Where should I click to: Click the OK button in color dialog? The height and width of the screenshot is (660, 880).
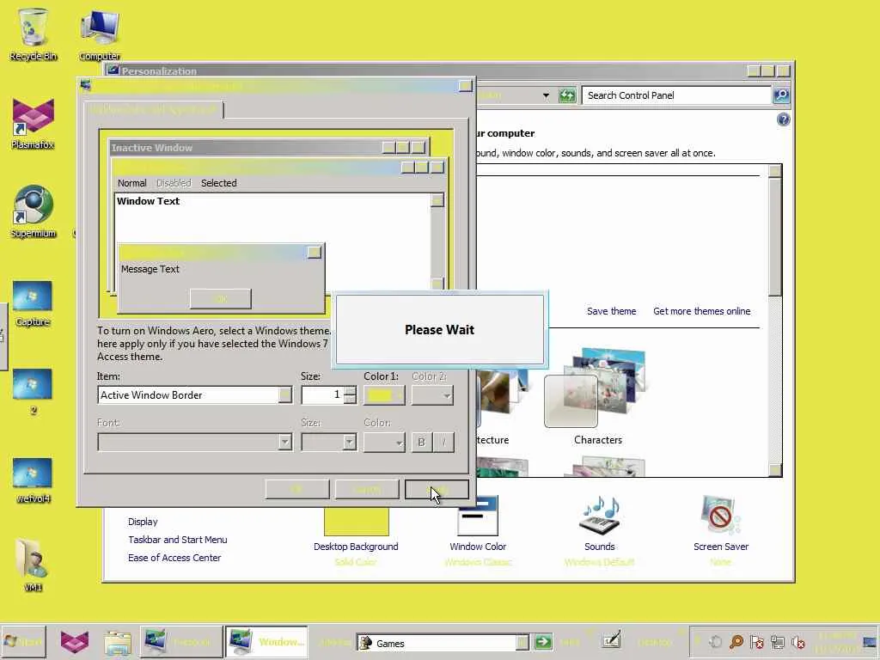pyautogui.click(x=297, y=489)
